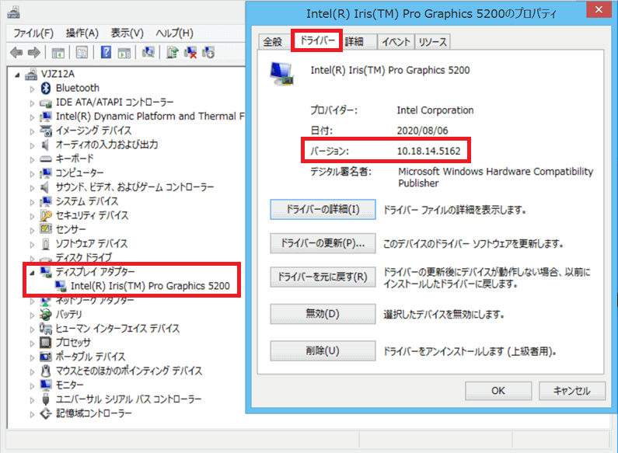Click the マウス pointing device icon
This screenshot has height=453, width=618.
pos(46,371)
